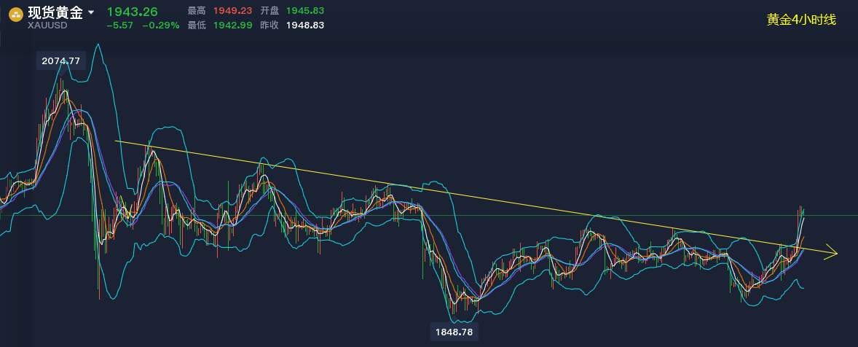This screenshot has height=347, width=858.
Task: Click the gold coin icon beside 现货黄金
Action: pyautogui.click(x=16, y=13)
